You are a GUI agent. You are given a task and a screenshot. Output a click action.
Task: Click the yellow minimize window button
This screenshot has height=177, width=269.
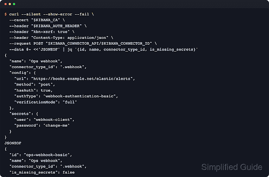click(x=10, y=4)
